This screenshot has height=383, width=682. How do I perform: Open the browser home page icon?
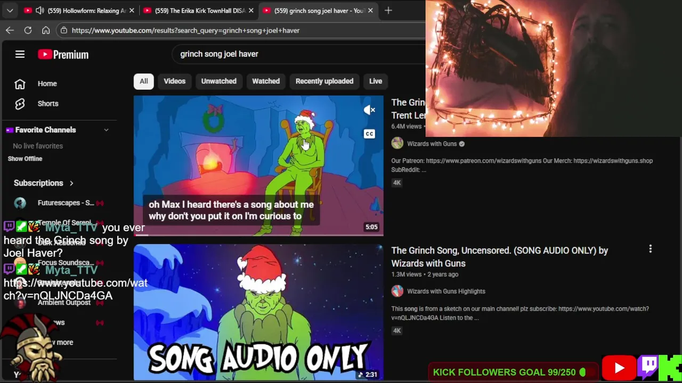46,30
